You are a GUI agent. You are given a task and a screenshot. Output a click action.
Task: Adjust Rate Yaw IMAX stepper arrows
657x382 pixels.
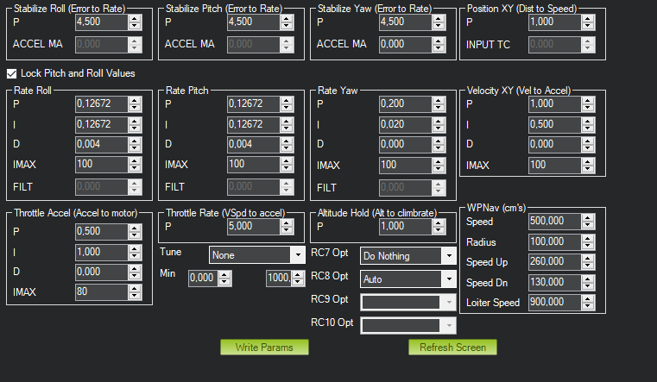439,166
